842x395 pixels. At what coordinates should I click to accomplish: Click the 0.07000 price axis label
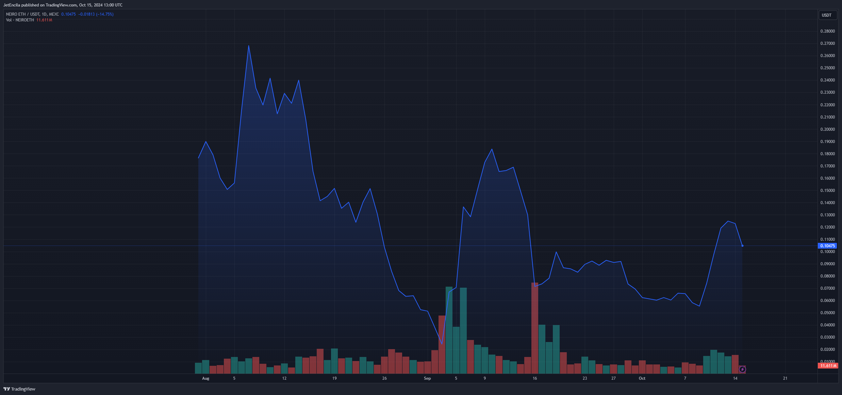(x=828, y=288)
